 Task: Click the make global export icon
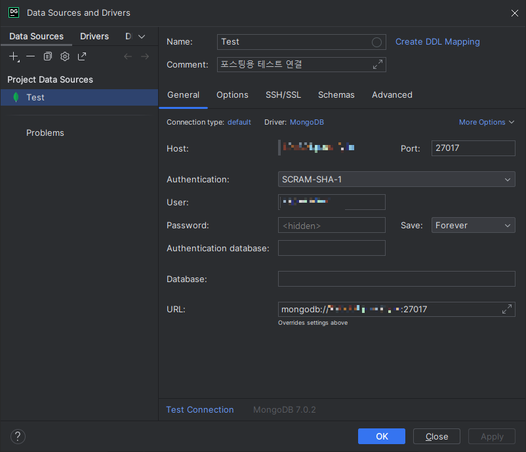[x=82, y=56]
